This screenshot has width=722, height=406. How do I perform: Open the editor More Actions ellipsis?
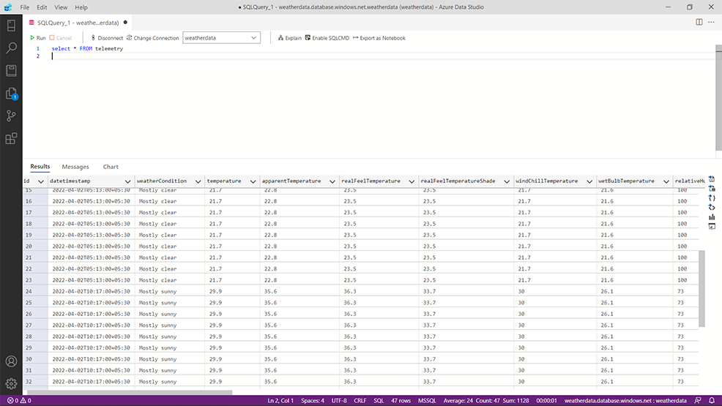coord(712,22)
